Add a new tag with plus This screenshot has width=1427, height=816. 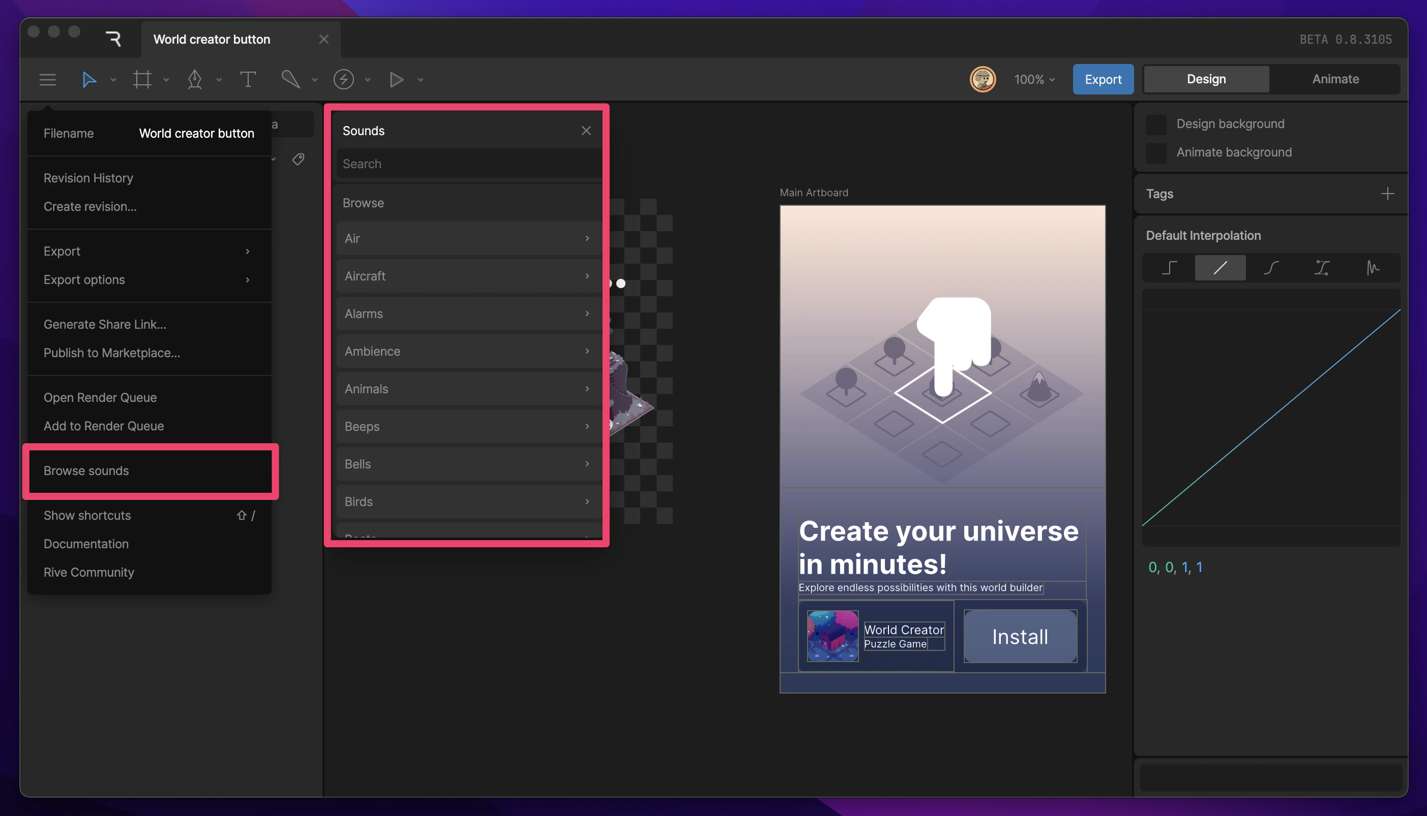1387,194
